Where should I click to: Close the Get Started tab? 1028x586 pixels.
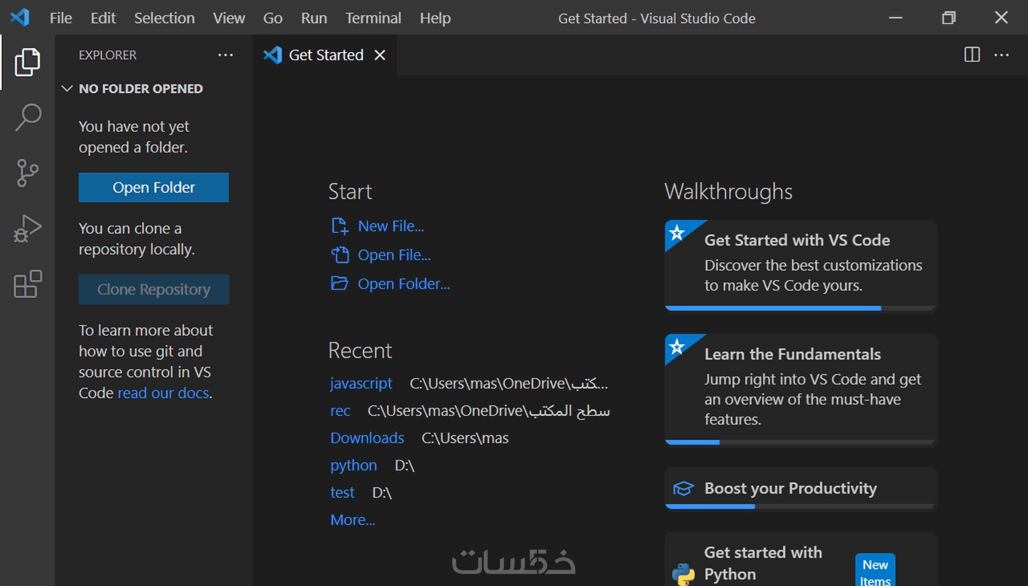[x=380, y=55]
